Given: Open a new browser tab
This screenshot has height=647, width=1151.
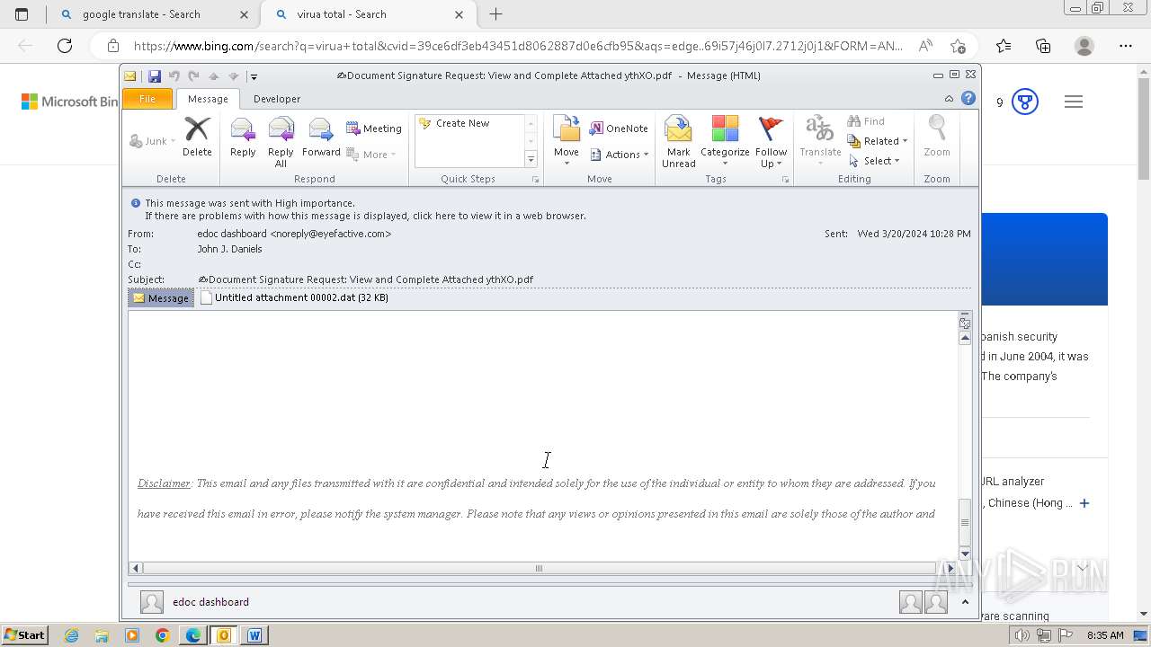Looking at the screenshot, I should [x=495, y=14].
